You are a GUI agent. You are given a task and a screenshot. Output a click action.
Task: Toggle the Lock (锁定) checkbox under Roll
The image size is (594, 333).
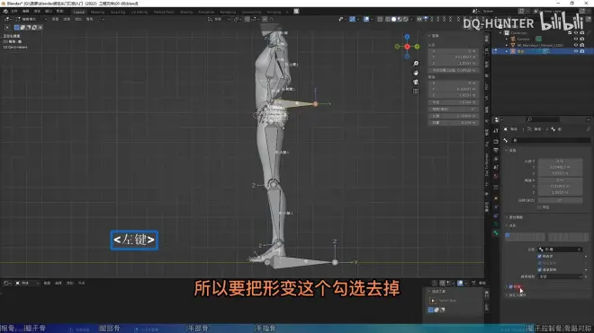[539, 207]
